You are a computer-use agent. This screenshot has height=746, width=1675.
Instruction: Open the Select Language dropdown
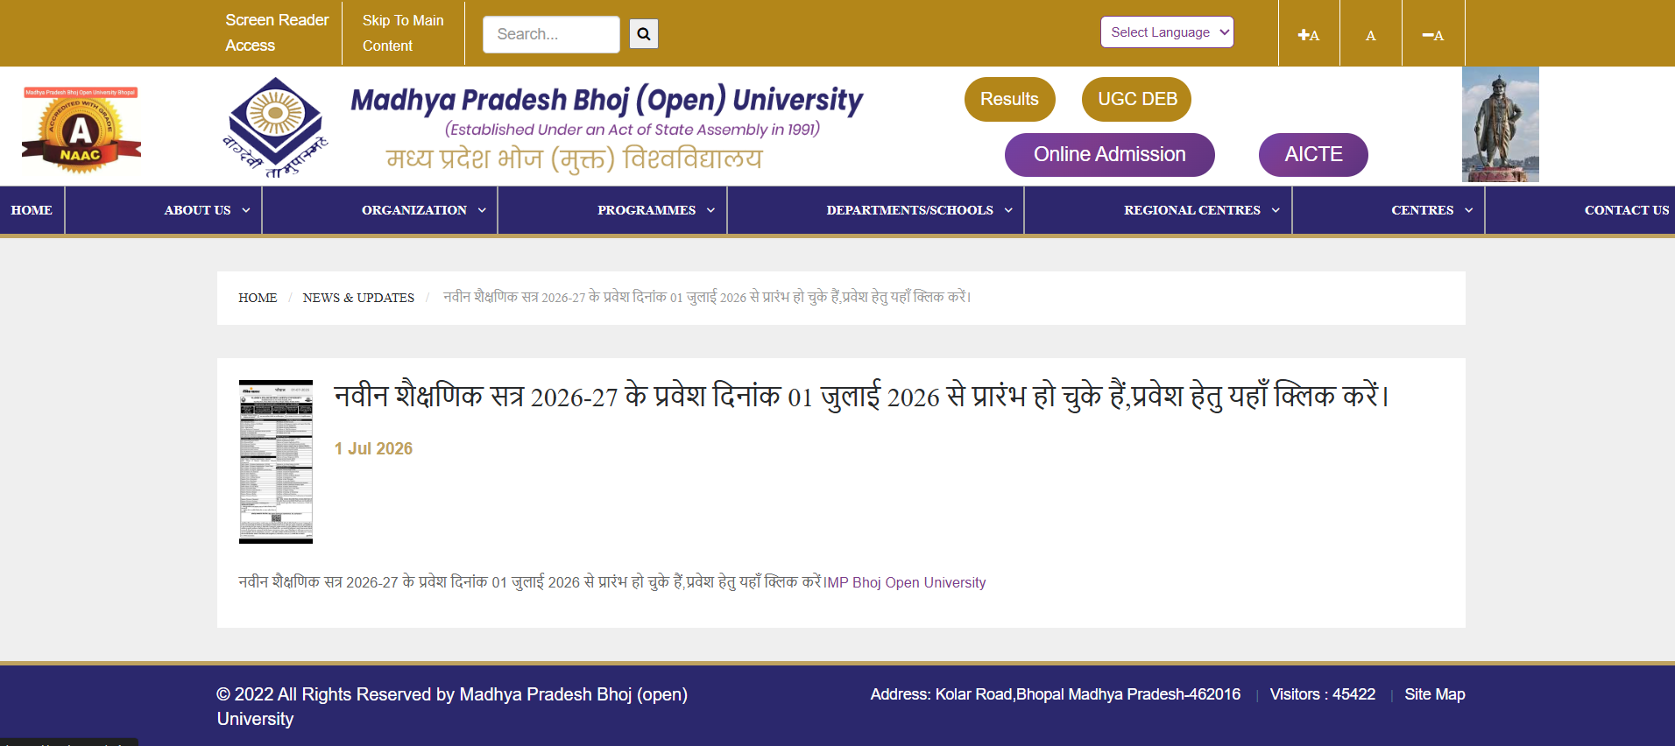[x=1167, y=32]
